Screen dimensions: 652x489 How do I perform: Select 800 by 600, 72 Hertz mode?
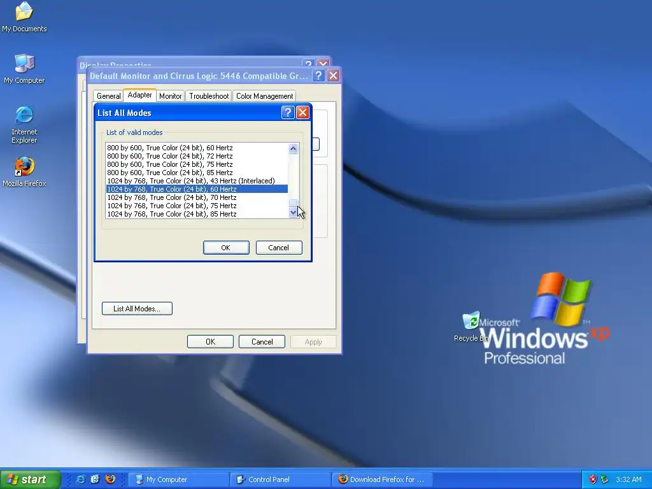[196, 156]
